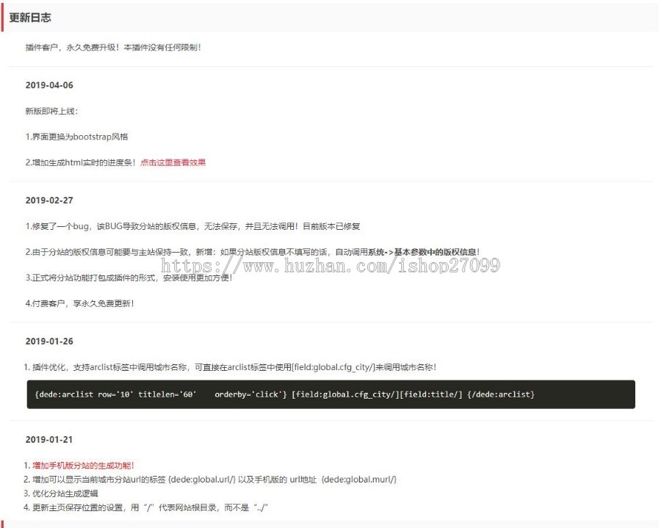Click the line 1.界面更换为bootstrap风格
The width and height of the screenshot is (661, 528).
tap(76, 137)
